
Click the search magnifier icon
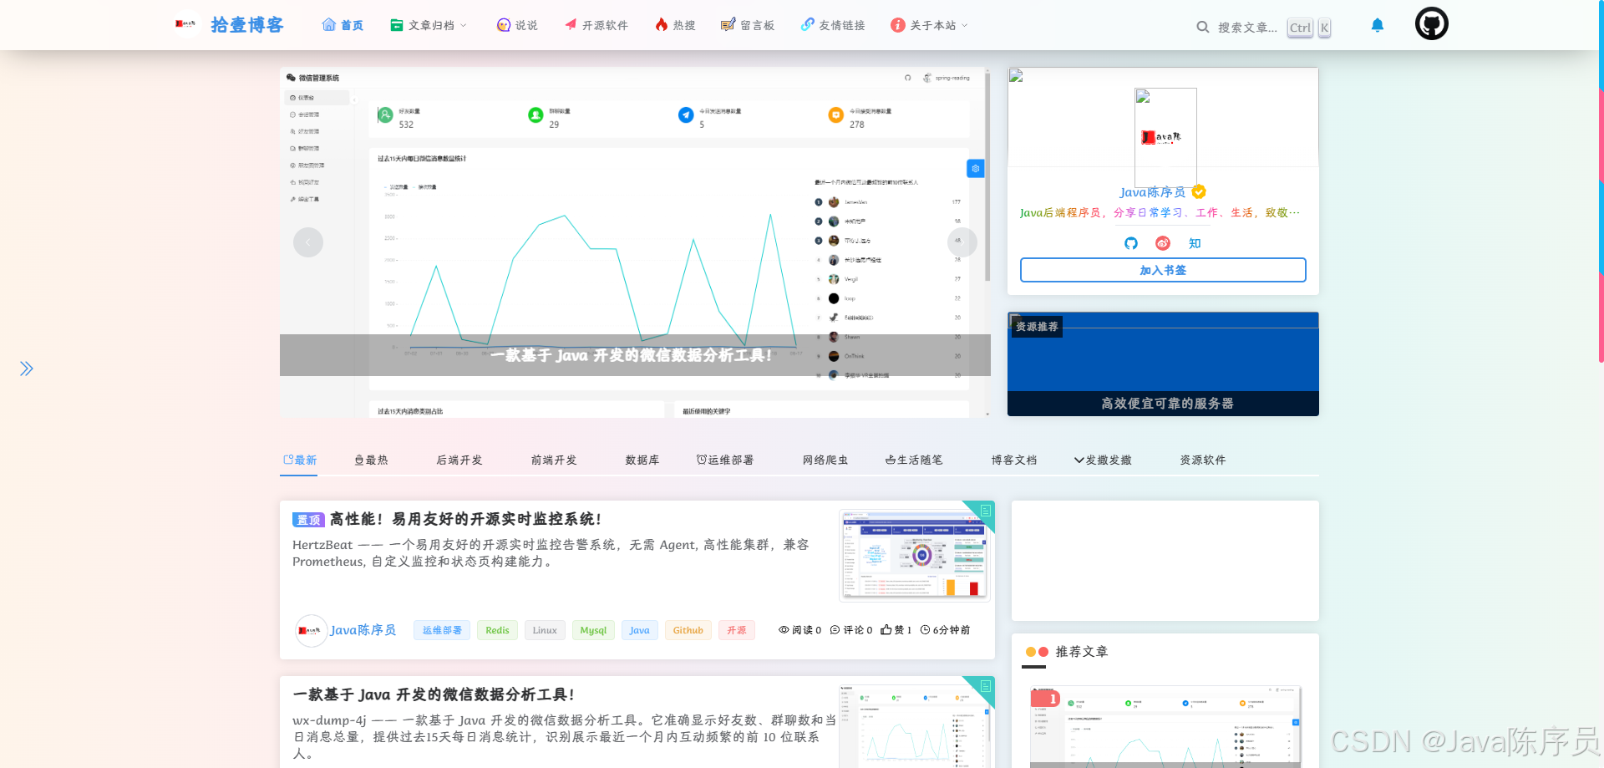1203,27
